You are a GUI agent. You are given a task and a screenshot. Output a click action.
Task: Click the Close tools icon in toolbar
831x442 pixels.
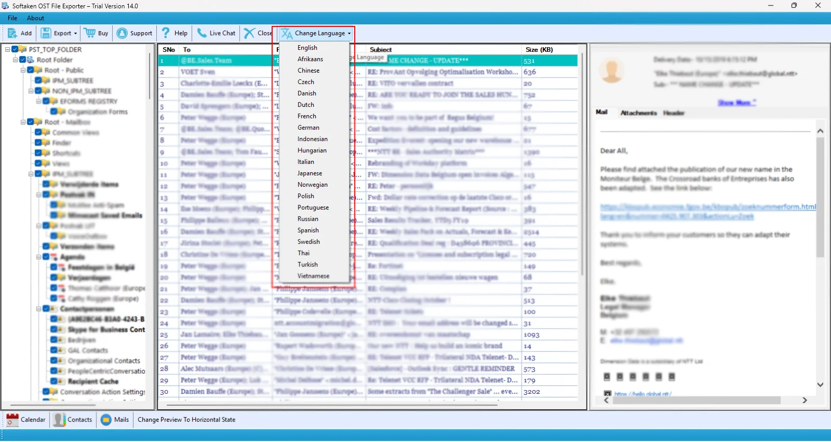click(x=249, y=33)
